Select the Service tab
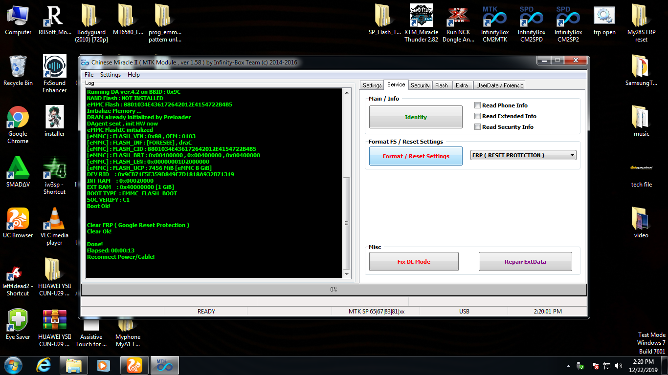Screen dimensions: 668x375 point(396,84)
